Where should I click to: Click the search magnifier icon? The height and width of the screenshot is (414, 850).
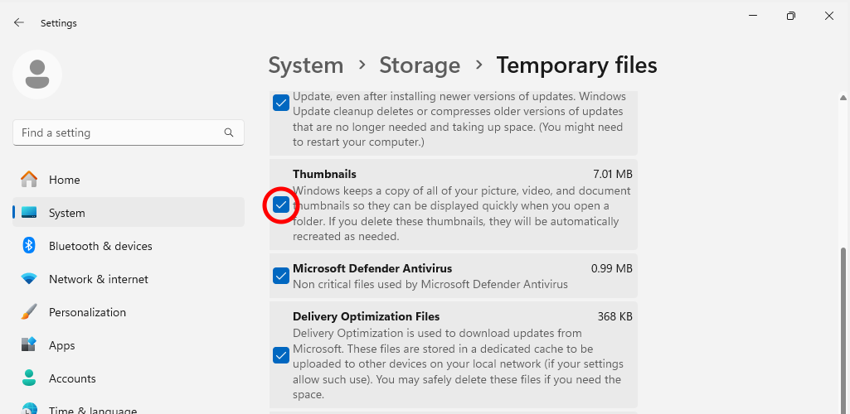click(229, 132)
